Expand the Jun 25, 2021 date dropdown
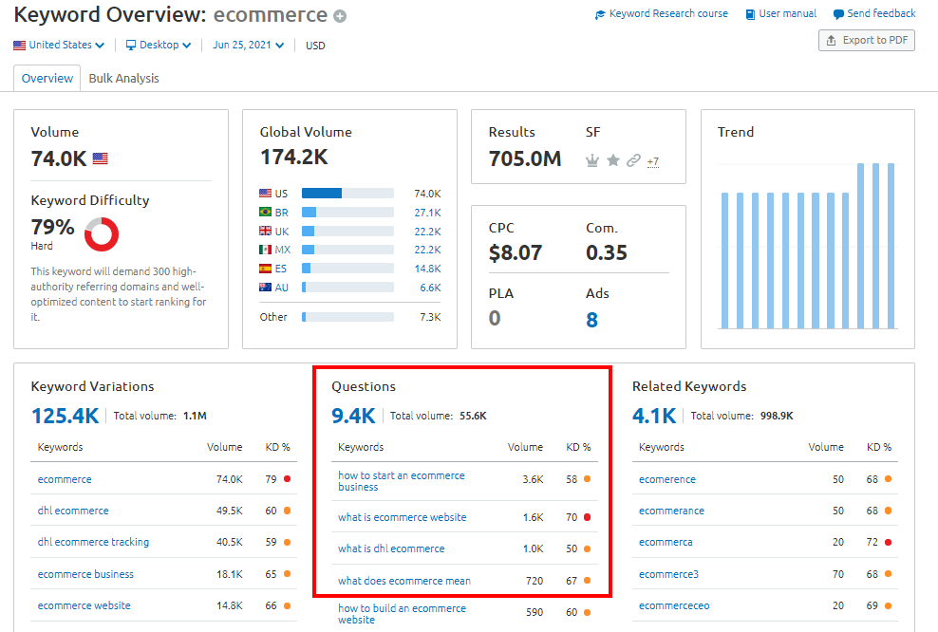 (x=249, y=45)
